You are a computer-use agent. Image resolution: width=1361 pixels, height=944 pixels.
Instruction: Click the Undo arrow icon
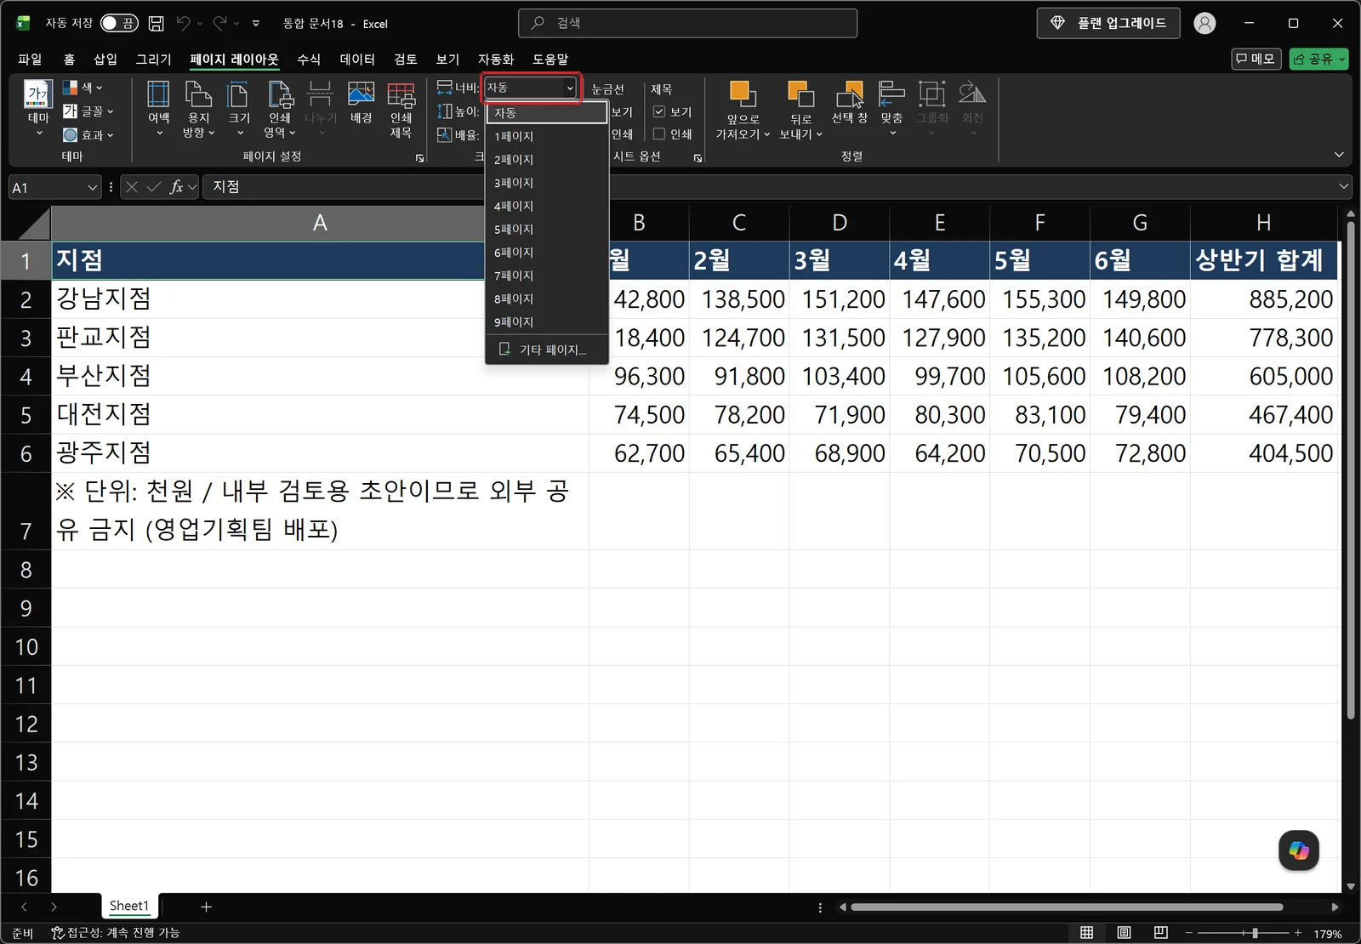(183, 23)
